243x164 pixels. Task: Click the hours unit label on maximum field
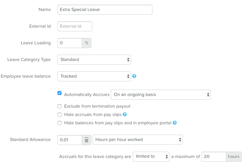[234, 157]
